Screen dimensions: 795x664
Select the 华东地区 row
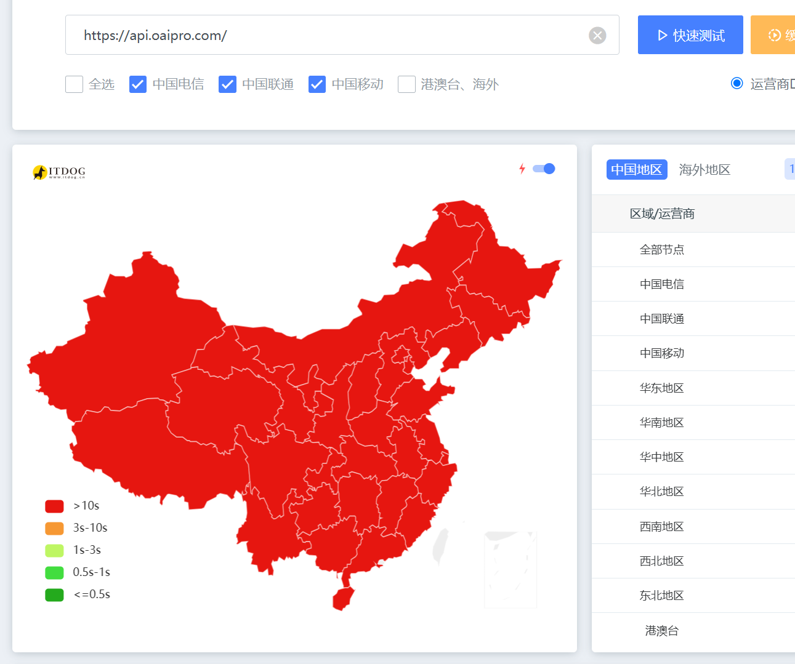point(693,388)
